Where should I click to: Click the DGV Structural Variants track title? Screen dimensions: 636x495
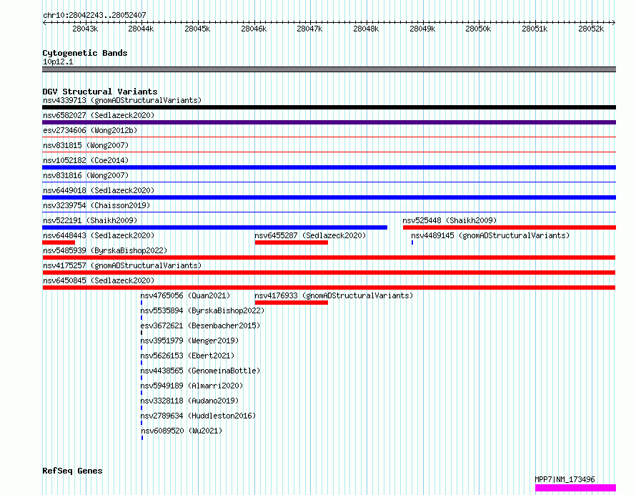pos(100,92)
